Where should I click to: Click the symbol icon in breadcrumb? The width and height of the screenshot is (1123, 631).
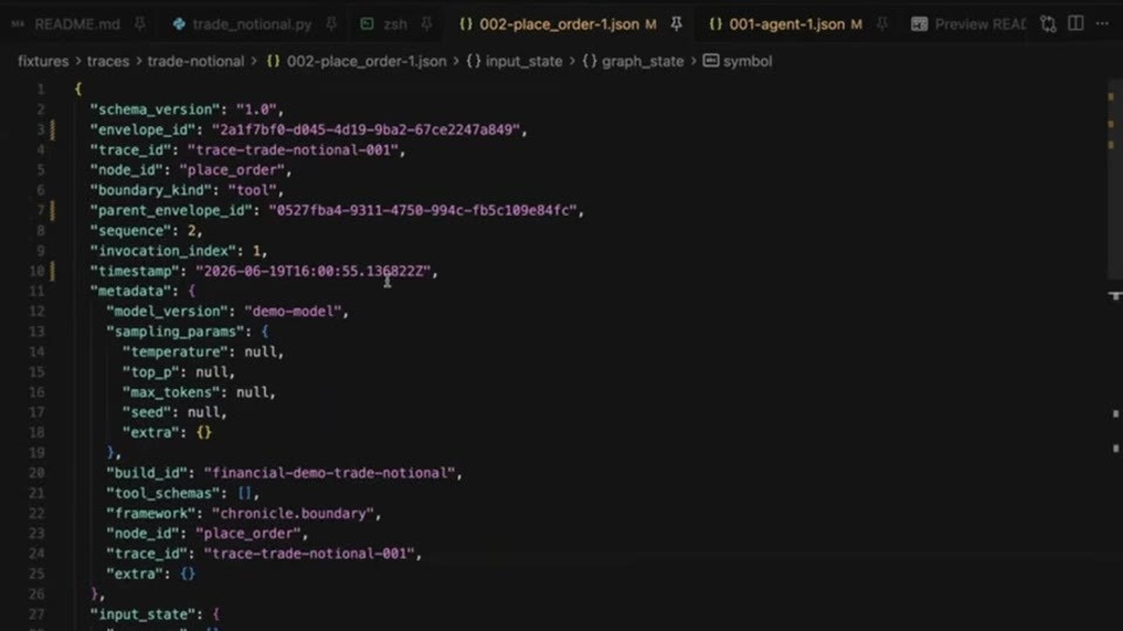coord(710,61)
